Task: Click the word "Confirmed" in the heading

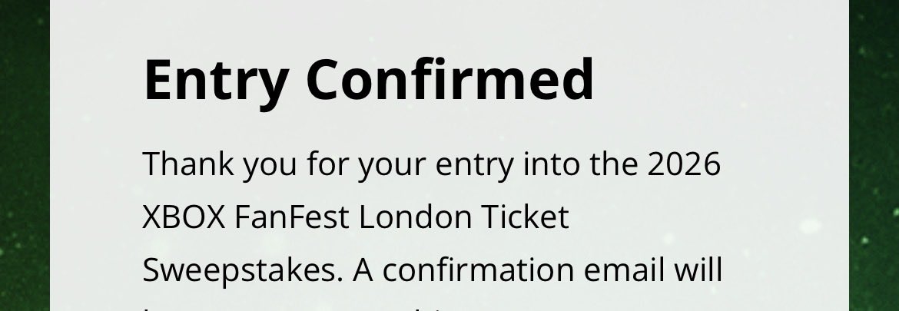Action: pos(450,78)
